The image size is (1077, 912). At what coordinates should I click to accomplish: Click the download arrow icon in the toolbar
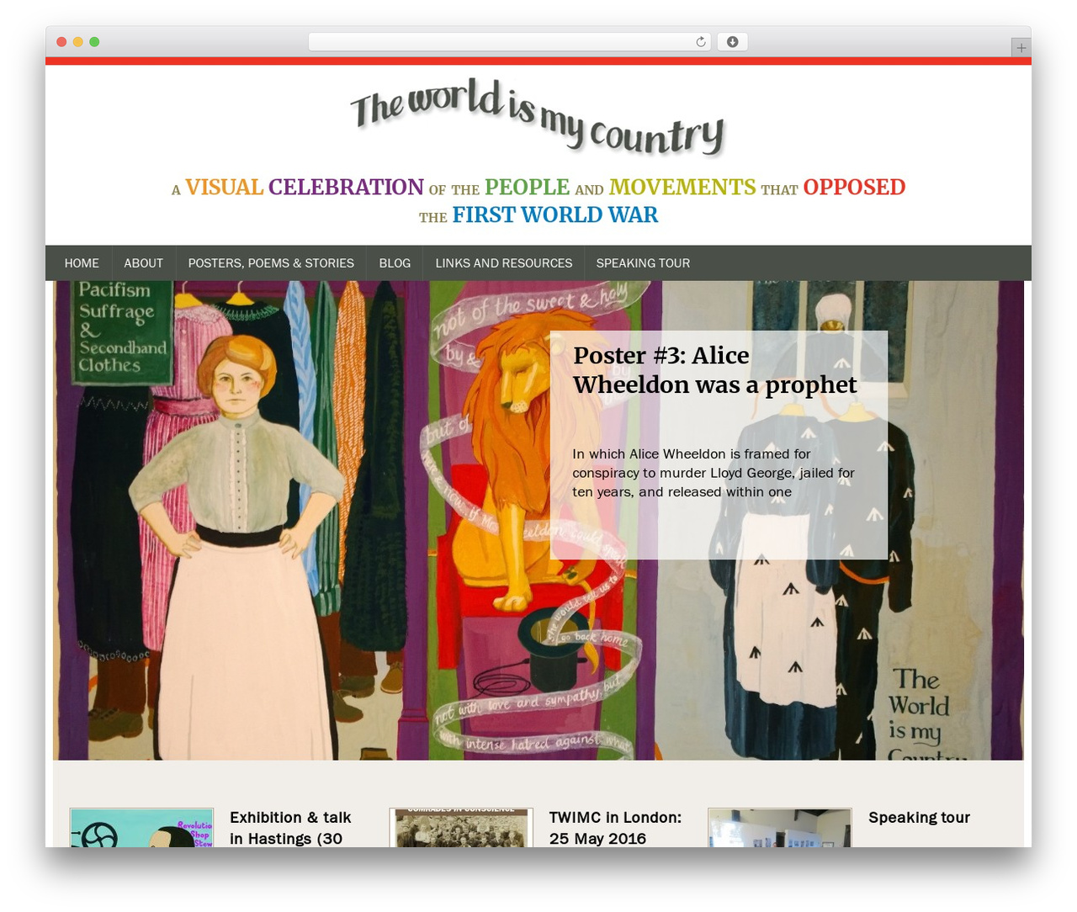point(732,42)
